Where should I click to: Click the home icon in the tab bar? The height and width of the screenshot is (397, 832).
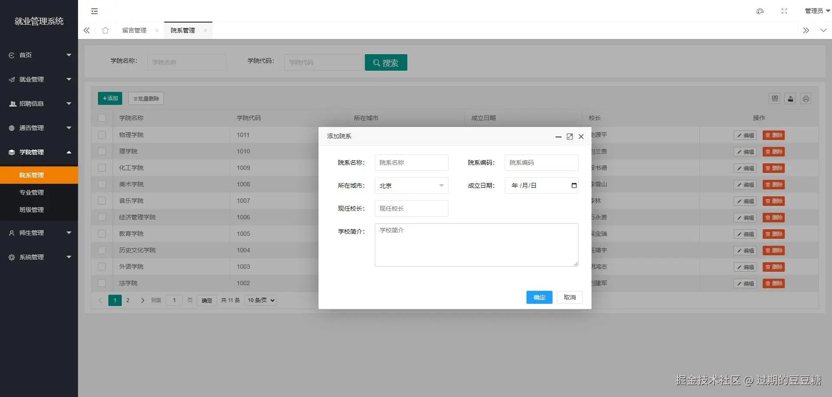coord(105,30)
